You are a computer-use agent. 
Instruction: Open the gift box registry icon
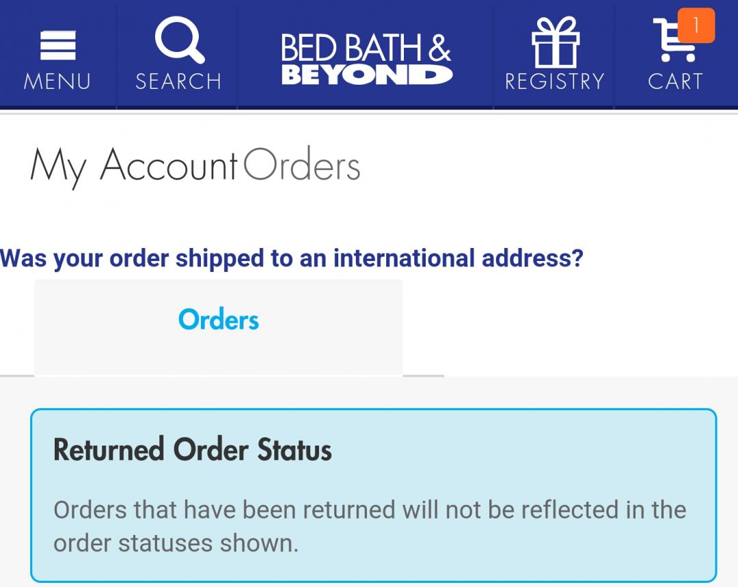pyautogui.click(x=555, y=42)
